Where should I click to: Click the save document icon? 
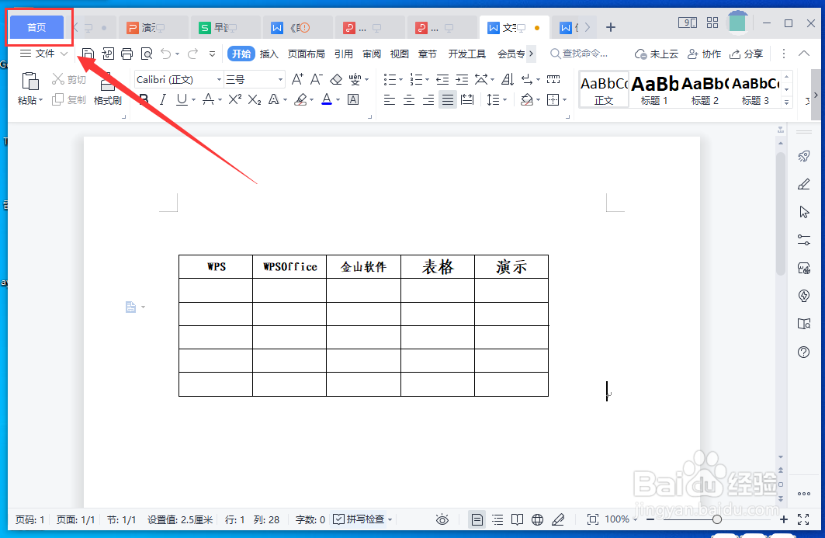tap(88, 54)
